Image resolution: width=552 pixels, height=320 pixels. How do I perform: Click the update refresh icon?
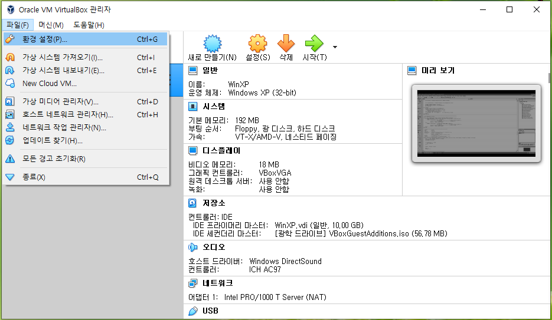pos(10,140)
